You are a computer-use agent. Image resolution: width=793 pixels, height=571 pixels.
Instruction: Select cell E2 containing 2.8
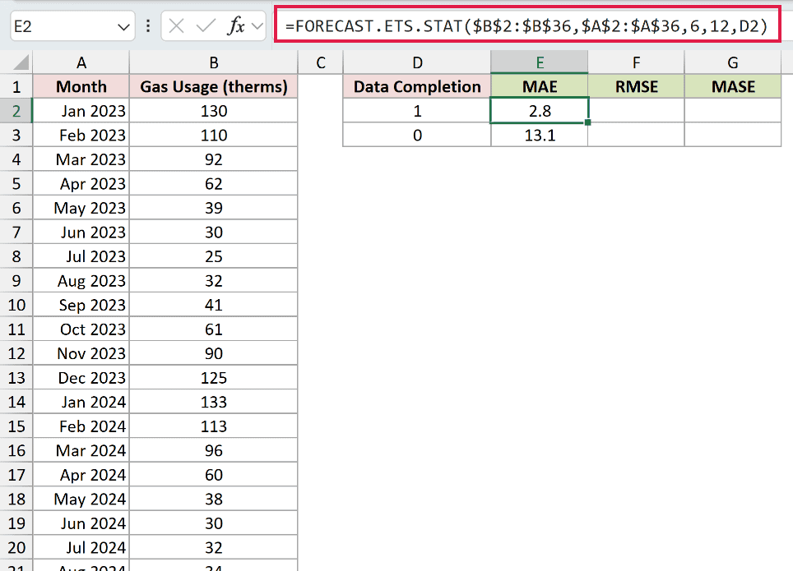[x=539, y=111]
